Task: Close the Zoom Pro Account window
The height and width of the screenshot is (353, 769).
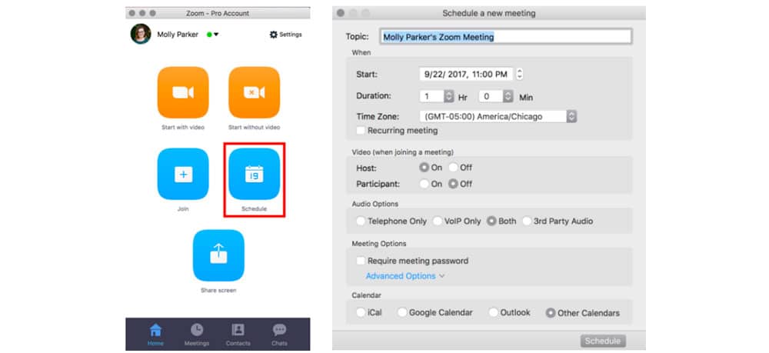Action: [x=131, y=13]
